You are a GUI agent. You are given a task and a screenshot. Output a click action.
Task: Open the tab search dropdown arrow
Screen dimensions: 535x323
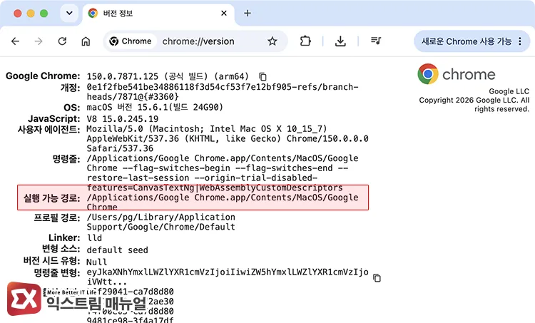69,14
